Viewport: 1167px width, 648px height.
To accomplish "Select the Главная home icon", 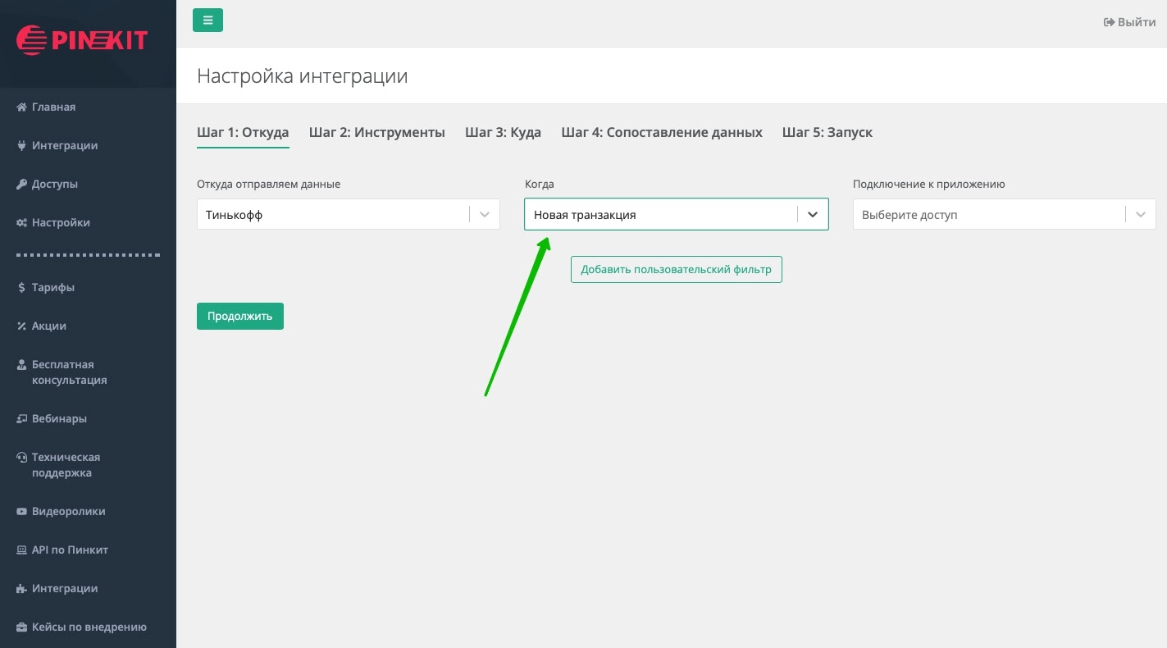I will tap(21, 107).
